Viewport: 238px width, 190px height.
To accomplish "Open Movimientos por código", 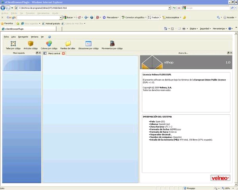I will (112, 45).
